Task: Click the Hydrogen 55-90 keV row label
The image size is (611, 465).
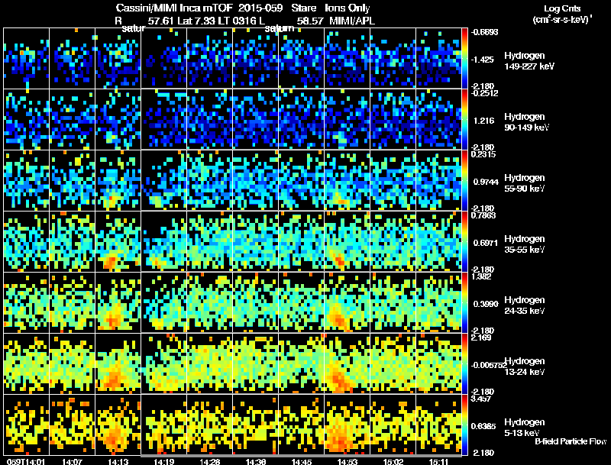Action: [525, 183]
